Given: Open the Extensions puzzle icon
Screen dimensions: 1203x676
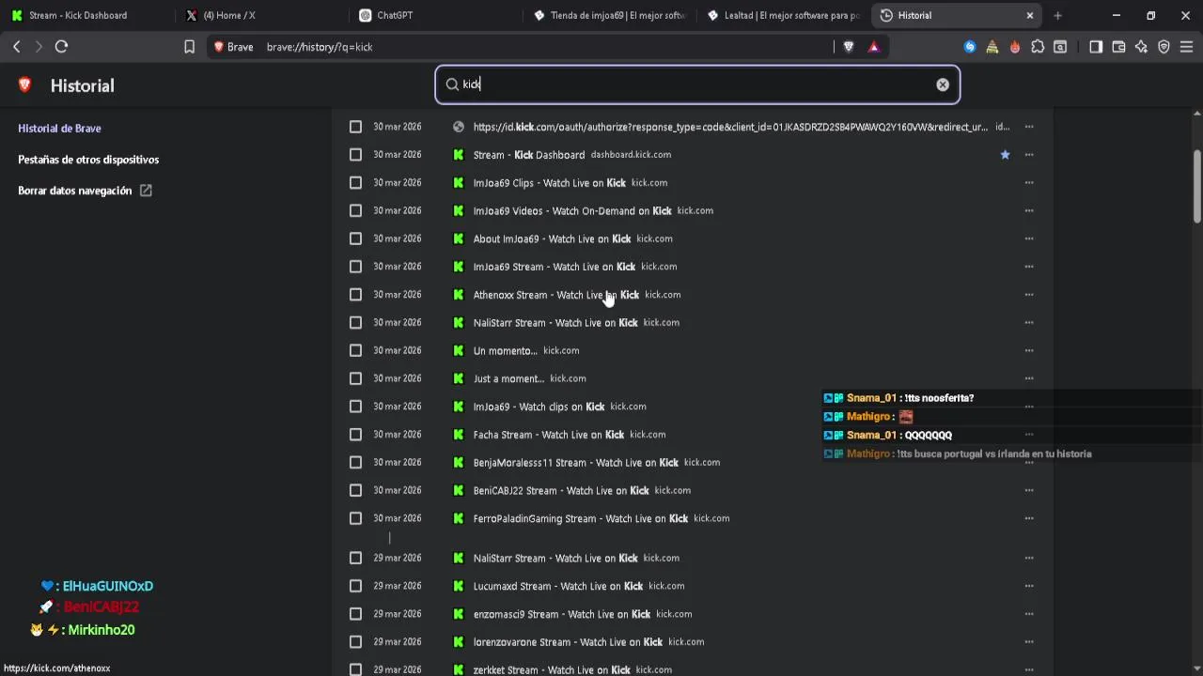Looking at the screenshot, I should point(1038,47).
